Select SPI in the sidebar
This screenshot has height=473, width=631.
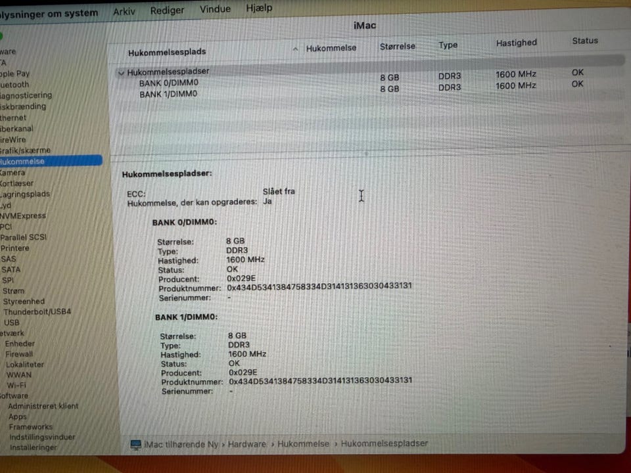point(8,280)
